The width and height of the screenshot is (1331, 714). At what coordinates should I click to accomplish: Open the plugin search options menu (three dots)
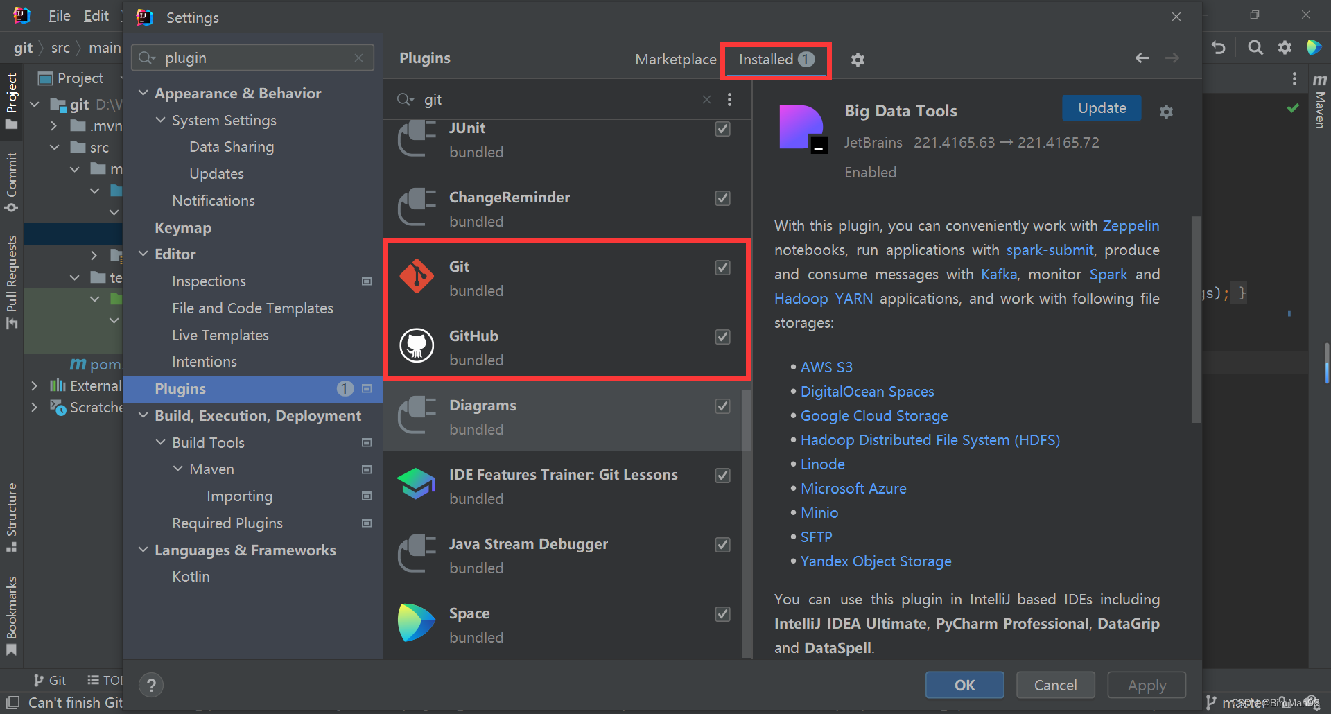coord(729,100)
